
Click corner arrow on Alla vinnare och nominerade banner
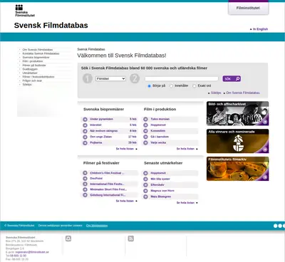point(265,150)
